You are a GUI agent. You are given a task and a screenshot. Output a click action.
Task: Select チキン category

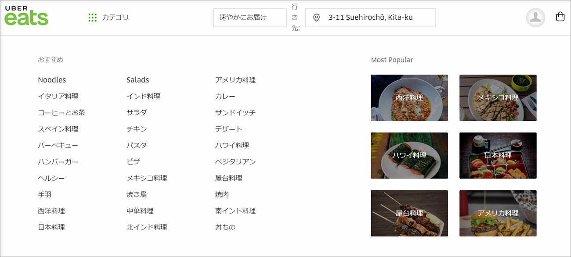click(137, 129)
